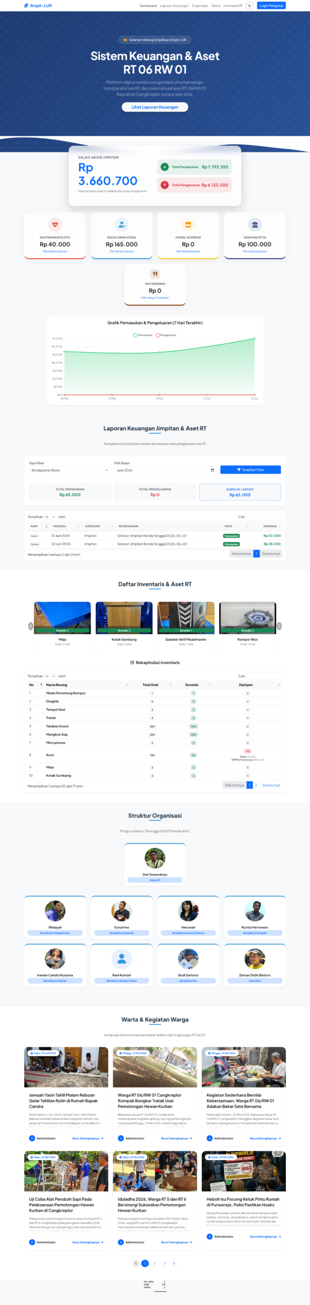Go to page 2 of inventaris table
This screenshot has height=1305, width=310.
pos(256,785)
